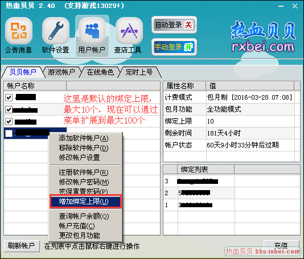The width and height of the screenshot is (304, 259).
Task: Click the 值 column header
Action: click(x=250, y=86)
